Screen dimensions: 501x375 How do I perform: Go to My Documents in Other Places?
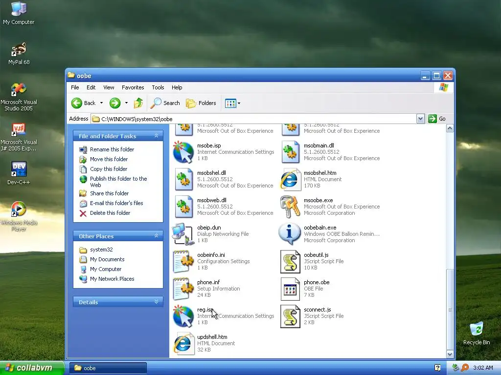tap(107, 260)
